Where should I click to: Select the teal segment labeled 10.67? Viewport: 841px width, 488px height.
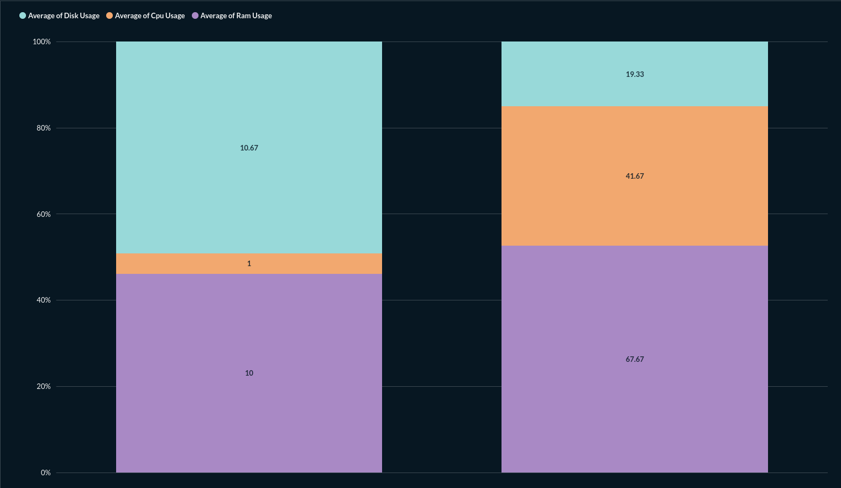pyautogui.click(x=249, y=148)
